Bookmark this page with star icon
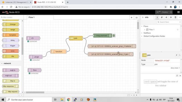This screenshot has height=102, width=182. coord(166,7)
